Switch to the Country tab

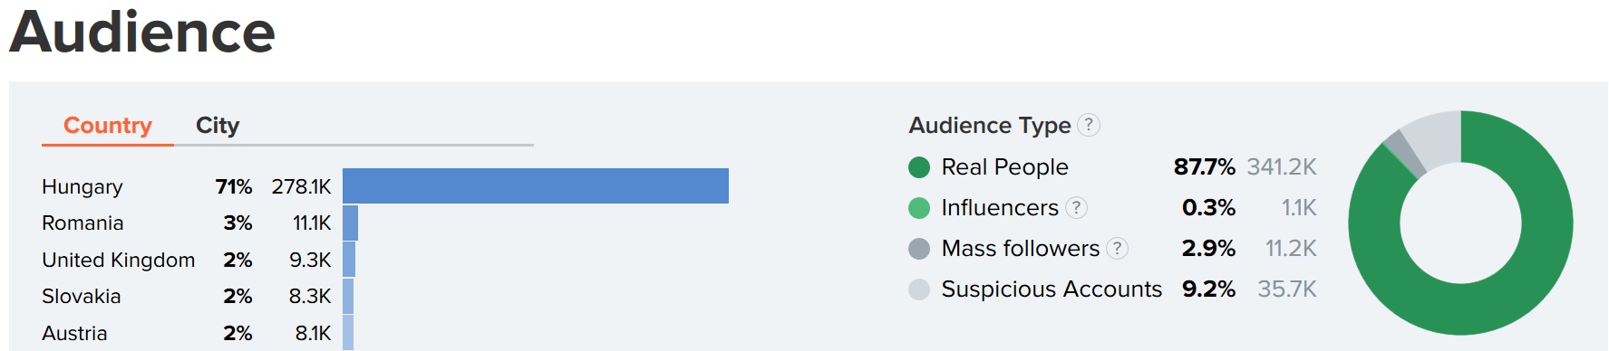tap(108, 126)
